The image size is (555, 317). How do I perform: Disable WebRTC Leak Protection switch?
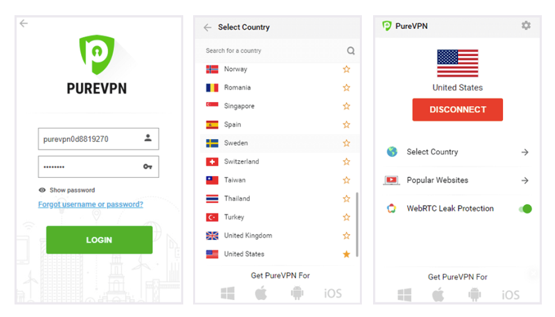525,209
